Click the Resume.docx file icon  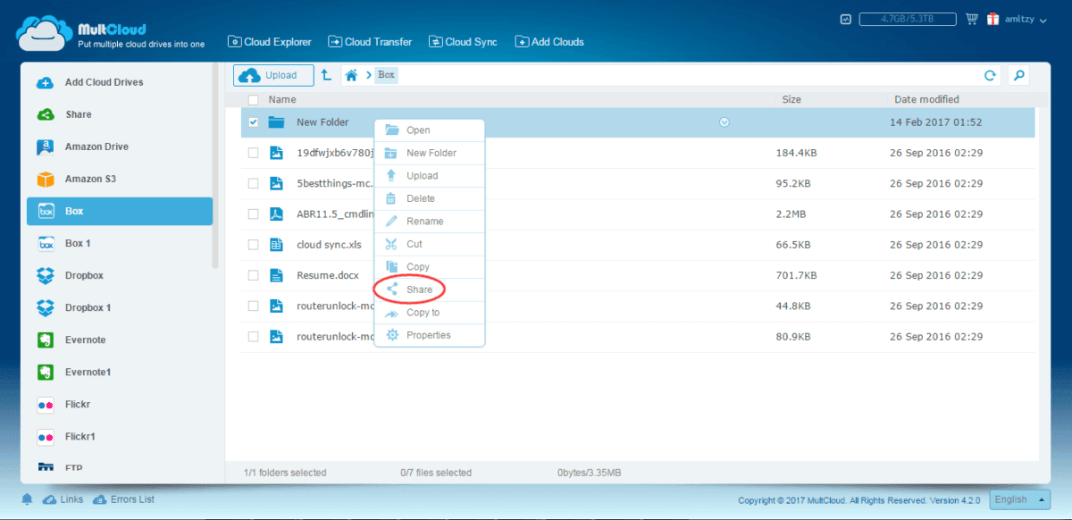277,275
